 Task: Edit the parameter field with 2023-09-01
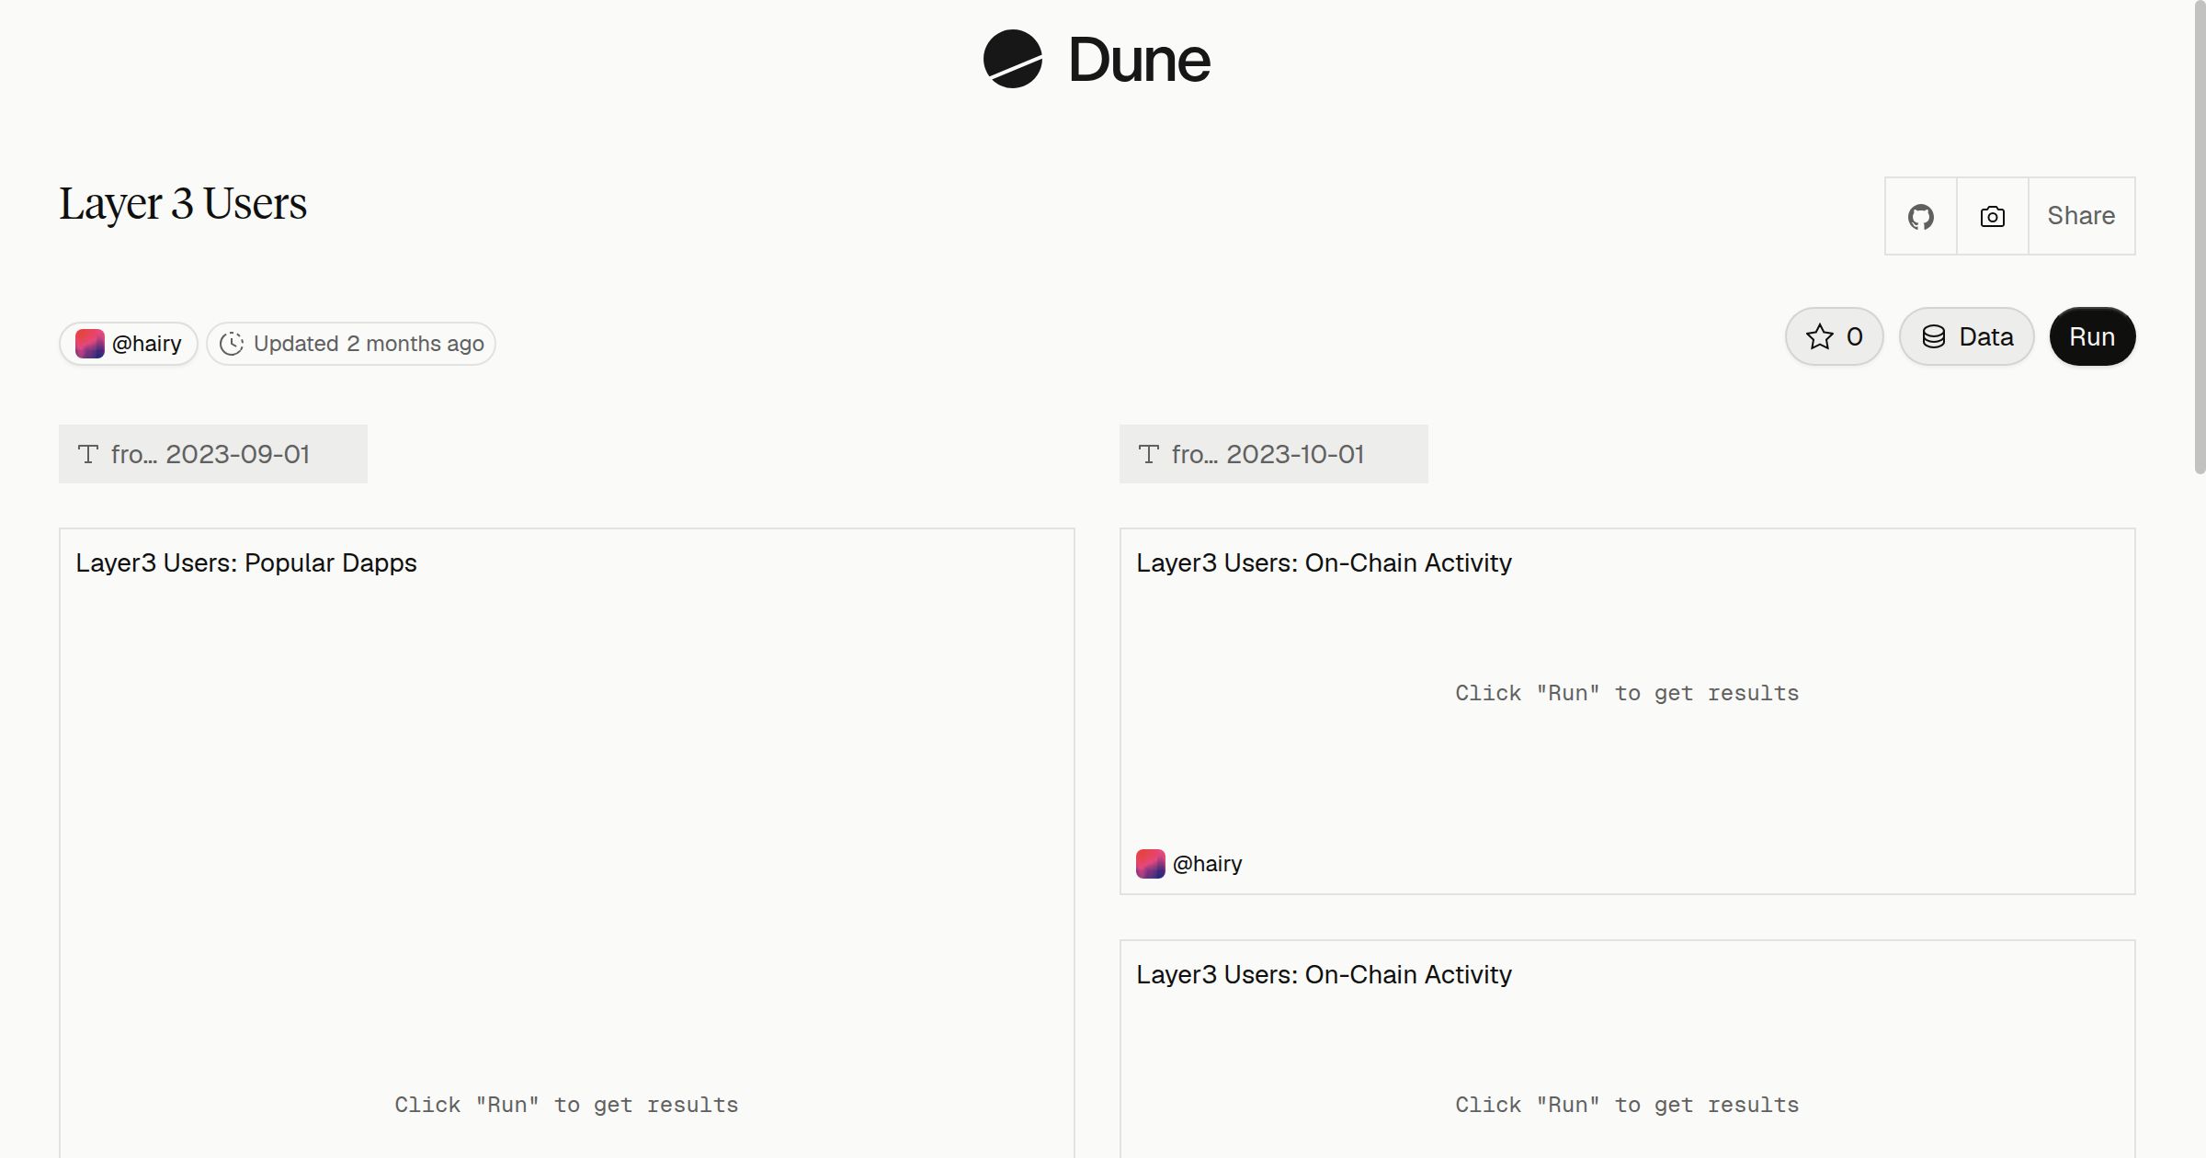click(213, 454)
